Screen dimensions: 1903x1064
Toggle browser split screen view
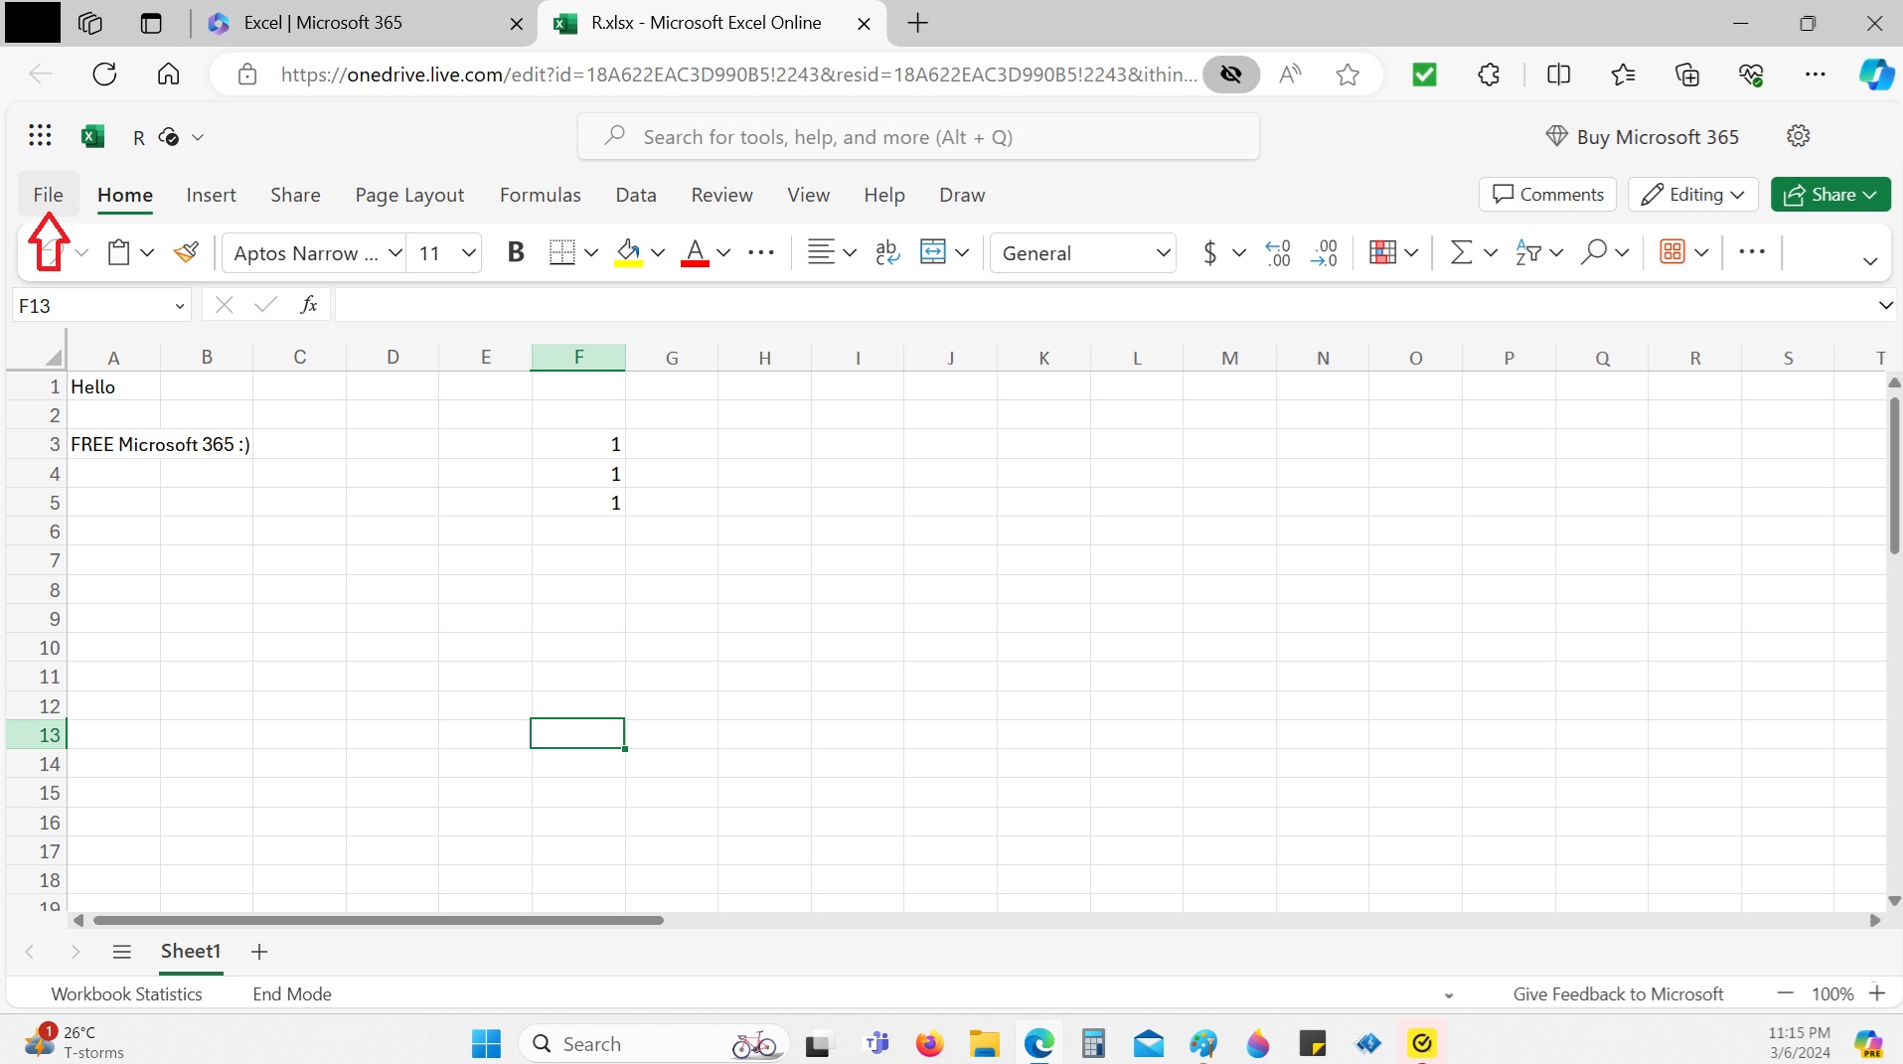tap(1558, 75)
